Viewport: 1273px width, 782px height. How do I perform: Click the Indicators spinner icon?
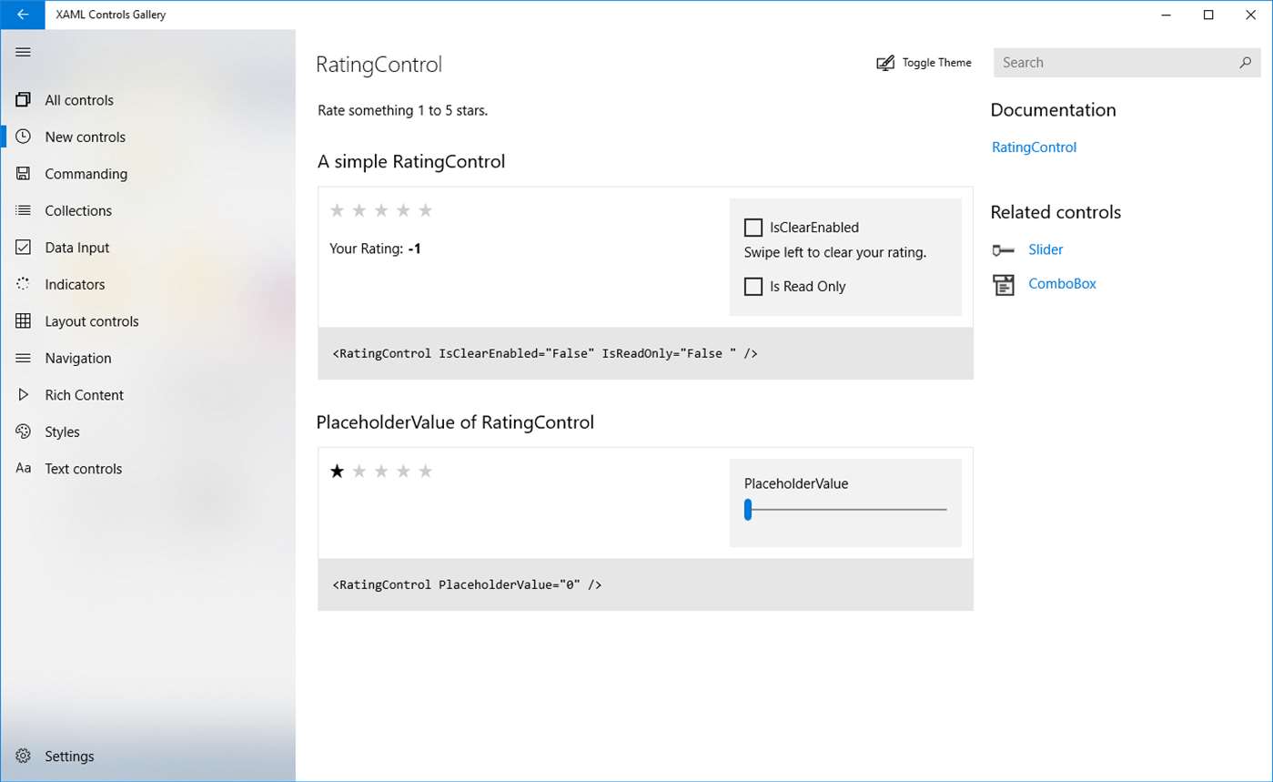pos(24,284)
